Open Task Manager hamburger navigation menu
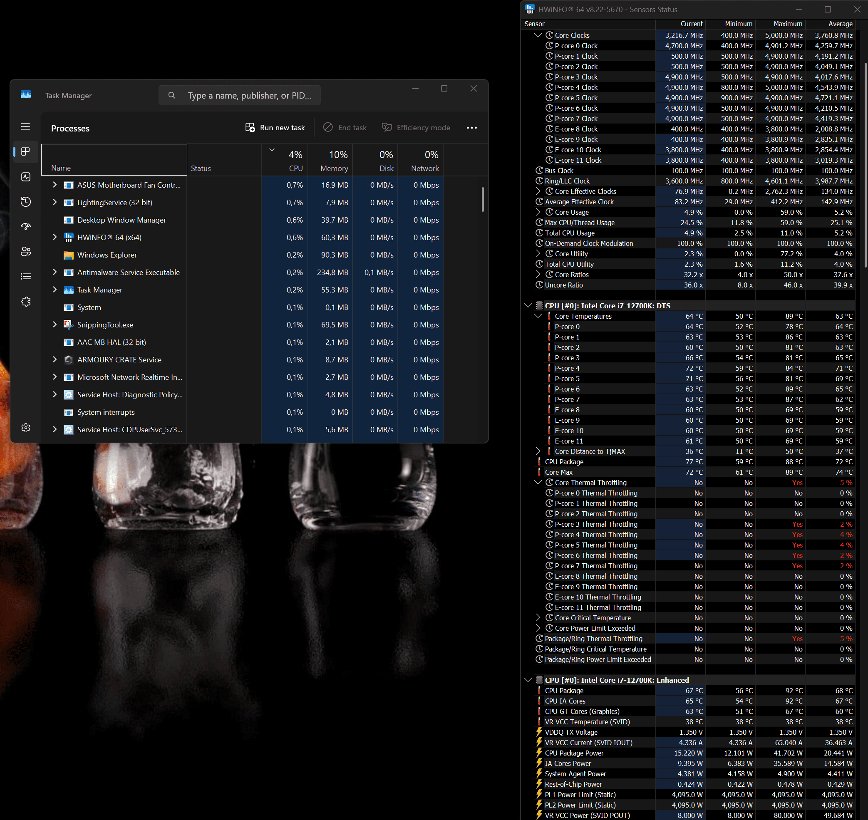The width and height of the screenshot is (868, 820). (x=25, y=127)
